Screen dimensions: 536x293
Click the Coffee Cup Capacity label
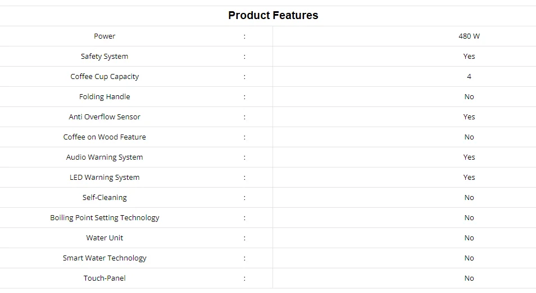coord(105,77)
